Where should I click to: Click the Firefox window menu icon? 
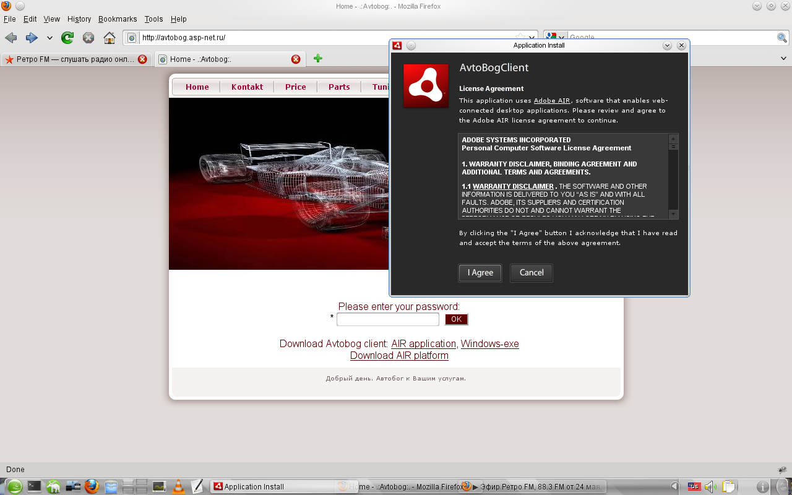6,6
